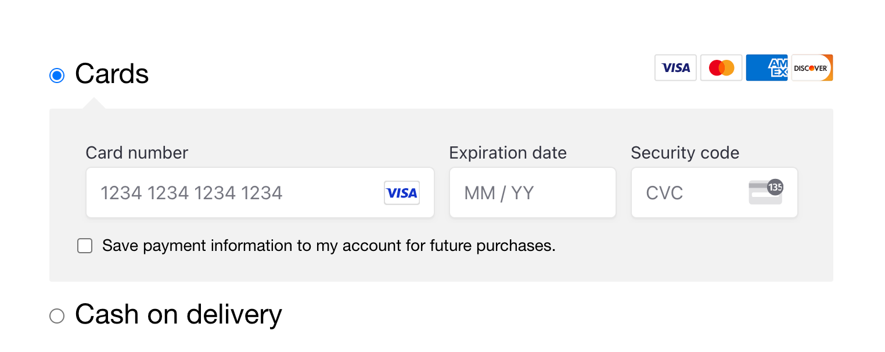Click the 'Save payment information' label text
The width and height of the screenshot is (885, 352).
pyautogui.click(x=329, y=246)
